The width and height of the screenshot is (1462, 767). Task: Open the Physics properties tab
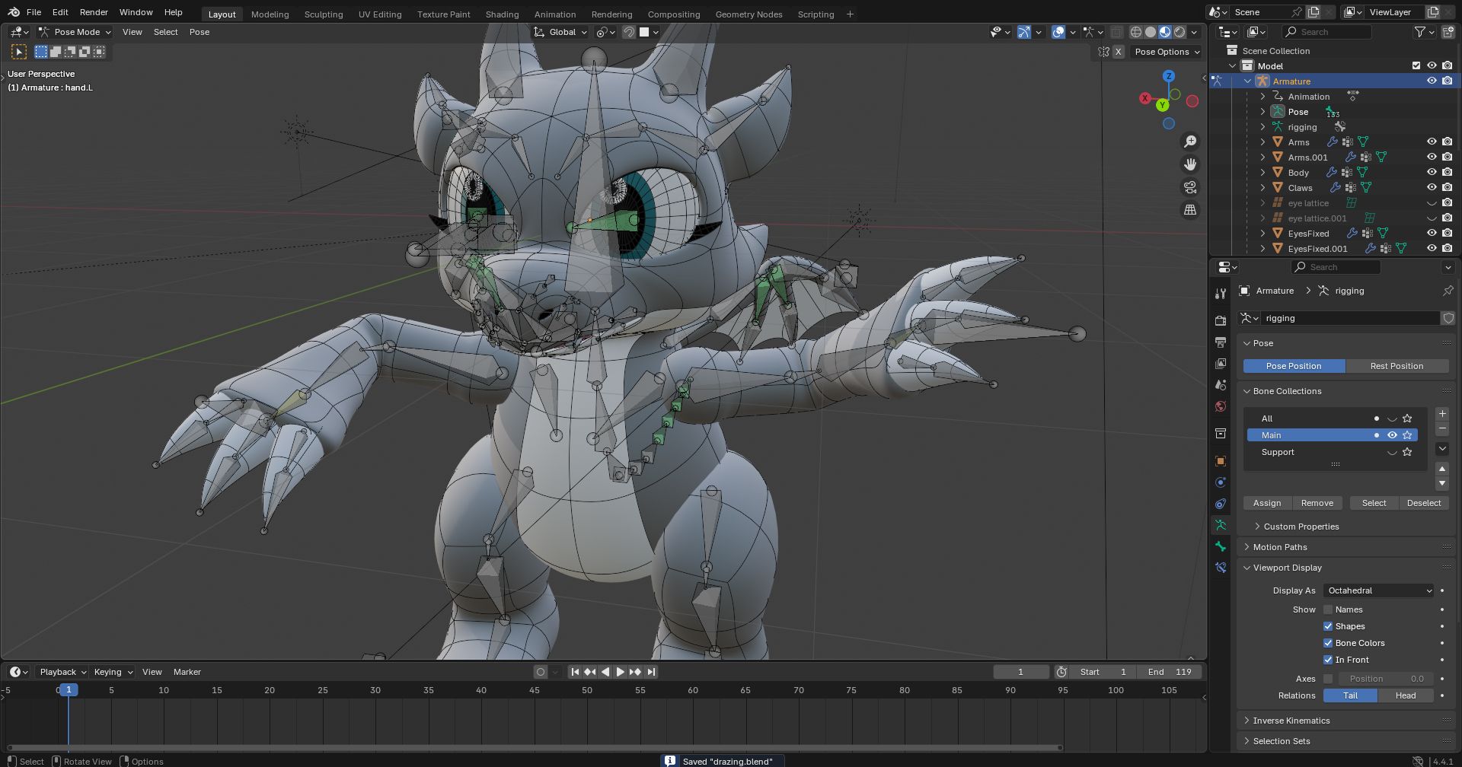pyautogui.click(x=1221, y=482)
